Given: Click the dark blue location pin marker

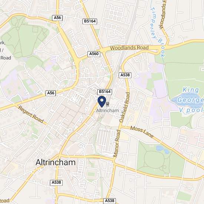Looking at the screenshot, I should [102, 102].
